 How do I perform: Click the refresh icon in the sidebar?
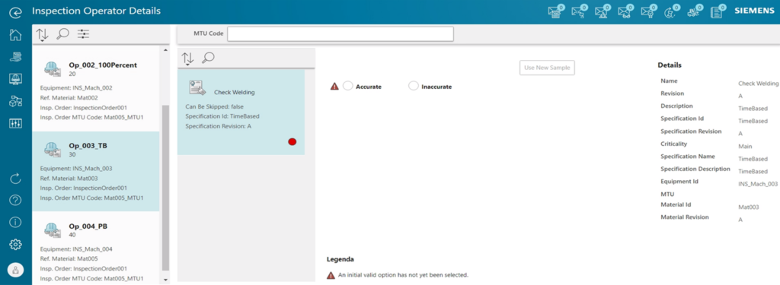click(x=15, y=179)
